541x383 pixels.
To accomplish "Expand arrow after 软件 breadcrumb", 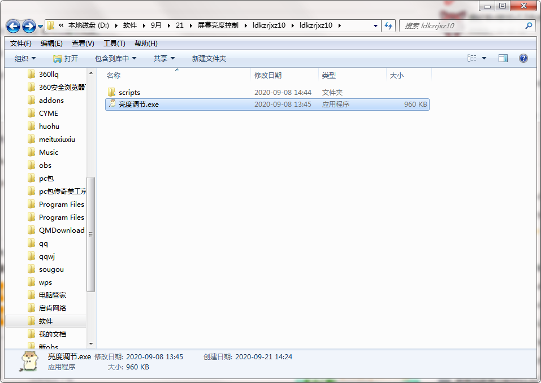I will pos(144,25).
